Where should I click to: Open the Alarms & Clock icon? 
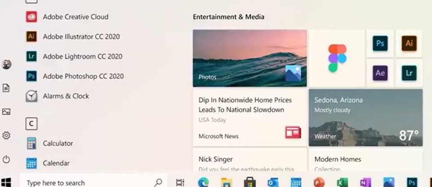(31, 96)
